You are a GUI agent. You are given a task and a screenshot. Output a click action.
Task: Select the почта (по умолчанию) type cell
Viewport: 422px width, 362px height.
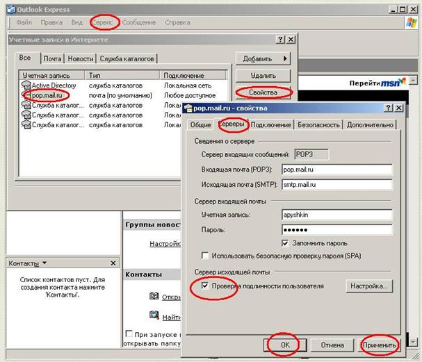point(120,95)
